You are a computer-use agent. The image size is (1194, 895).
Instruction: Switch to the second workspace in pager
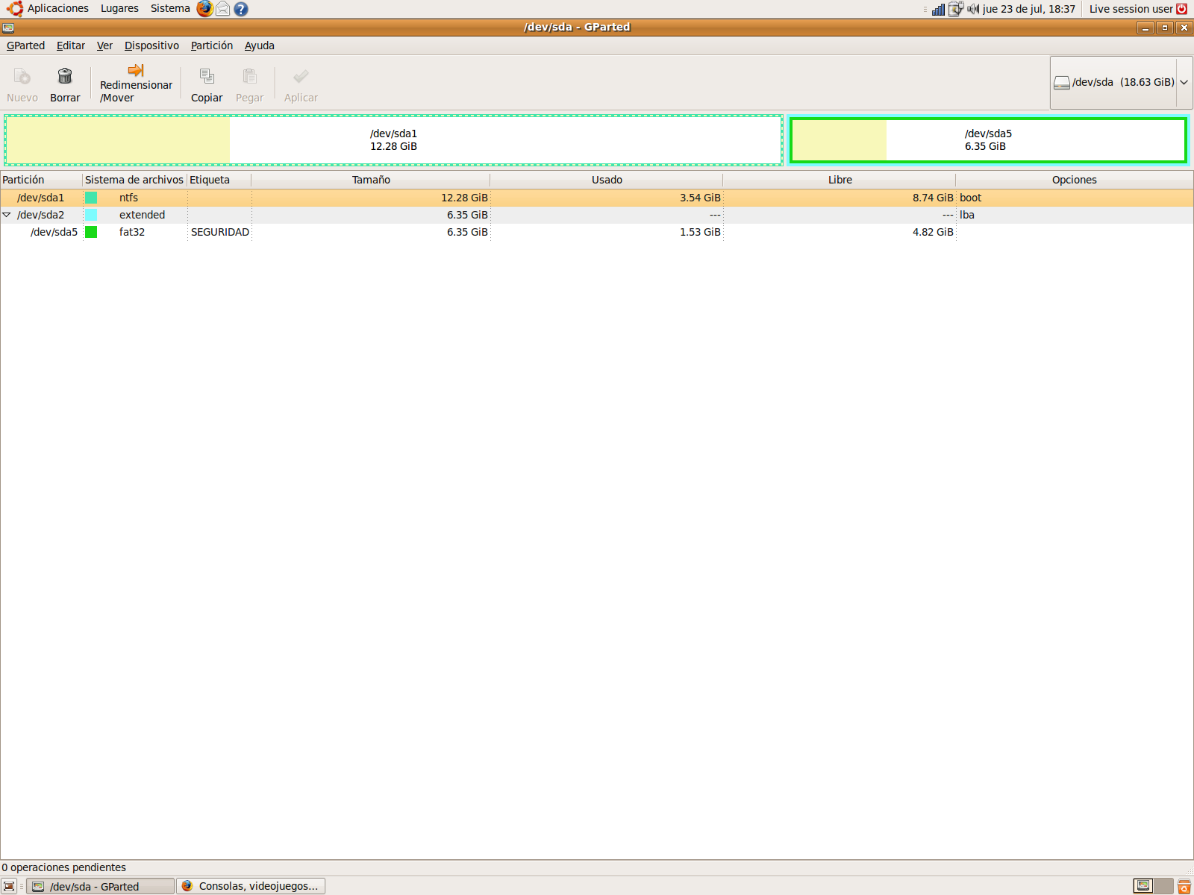pyautogui.click(x=1163, y=886)
